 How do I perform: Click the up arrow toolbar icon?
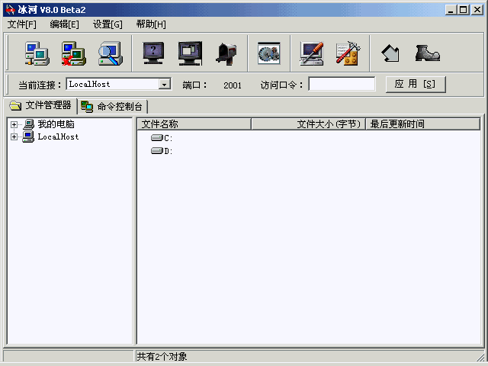pos(390,53)
